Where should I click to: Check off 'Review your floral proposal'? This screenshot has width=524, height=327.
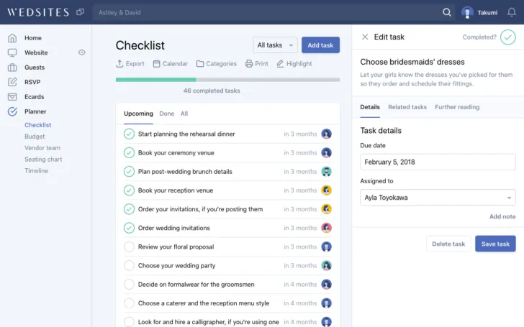click(x=129, y=247)
